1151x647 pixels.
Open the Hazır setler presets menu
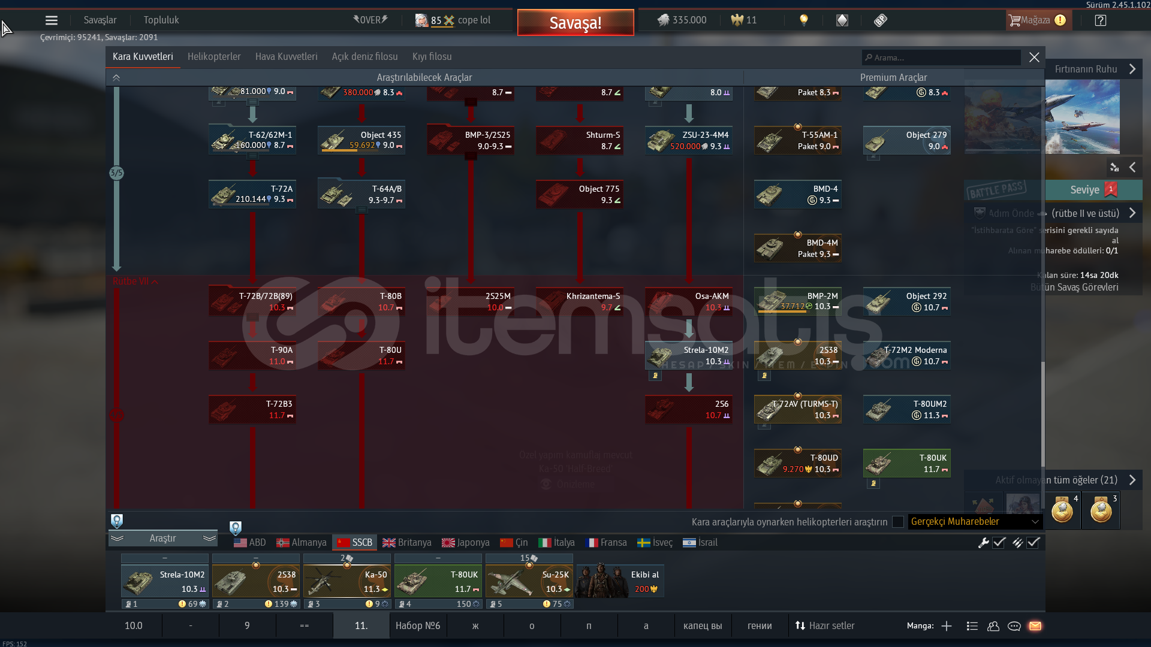824,626
